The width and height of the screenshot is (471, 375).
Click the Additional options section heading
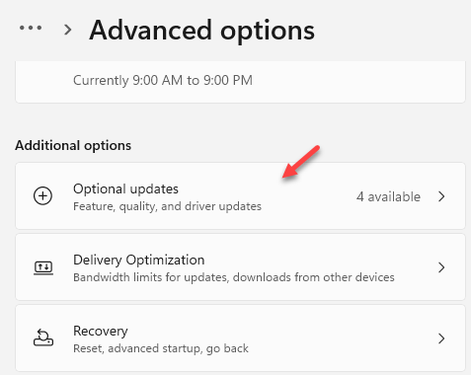pos(73,145)
